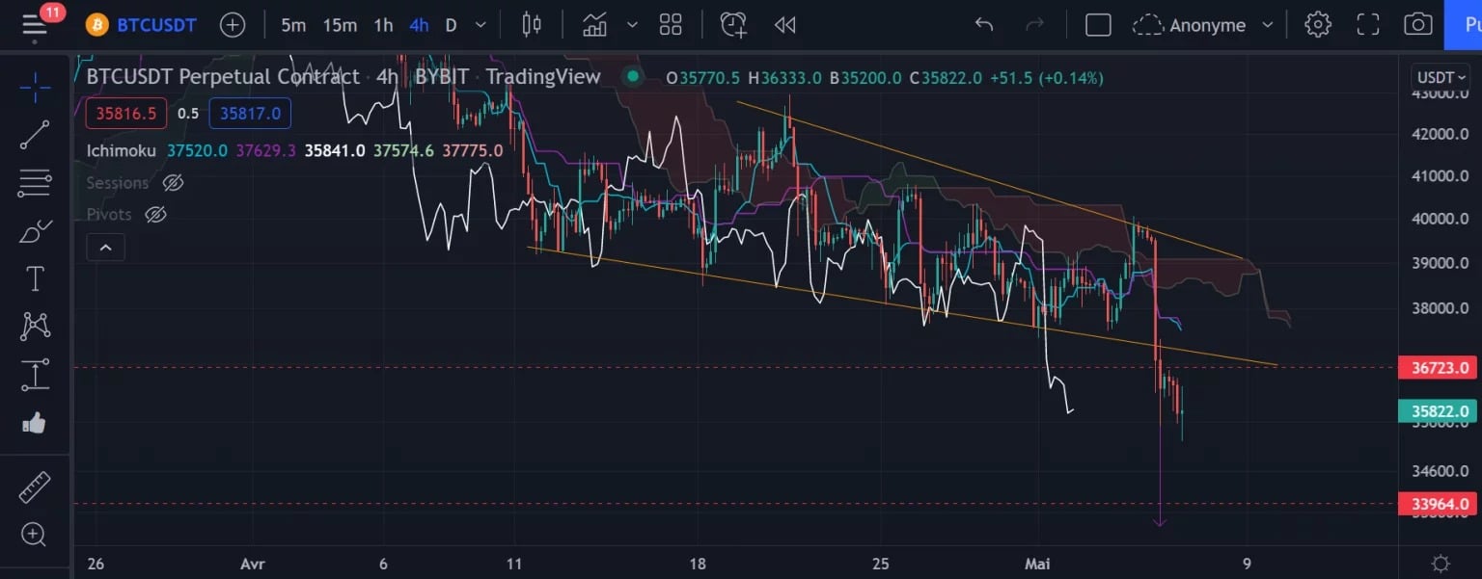Toggle visibility of Sessions indicator
Image resolution: width=1482 pixels, height=579 pixels.
pyautogui.click(x=173, y=183)
